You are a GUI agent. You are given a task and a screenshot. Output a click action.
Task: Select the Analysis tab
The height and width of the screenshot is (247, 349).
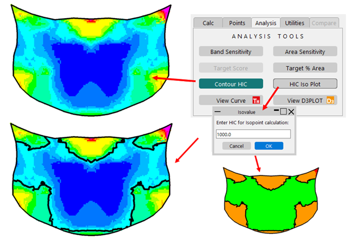(x=265, y=23)
